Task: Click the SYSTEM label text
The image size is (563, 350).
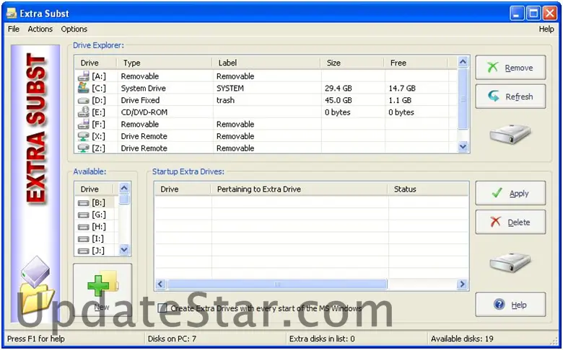Action: point(230,88)
